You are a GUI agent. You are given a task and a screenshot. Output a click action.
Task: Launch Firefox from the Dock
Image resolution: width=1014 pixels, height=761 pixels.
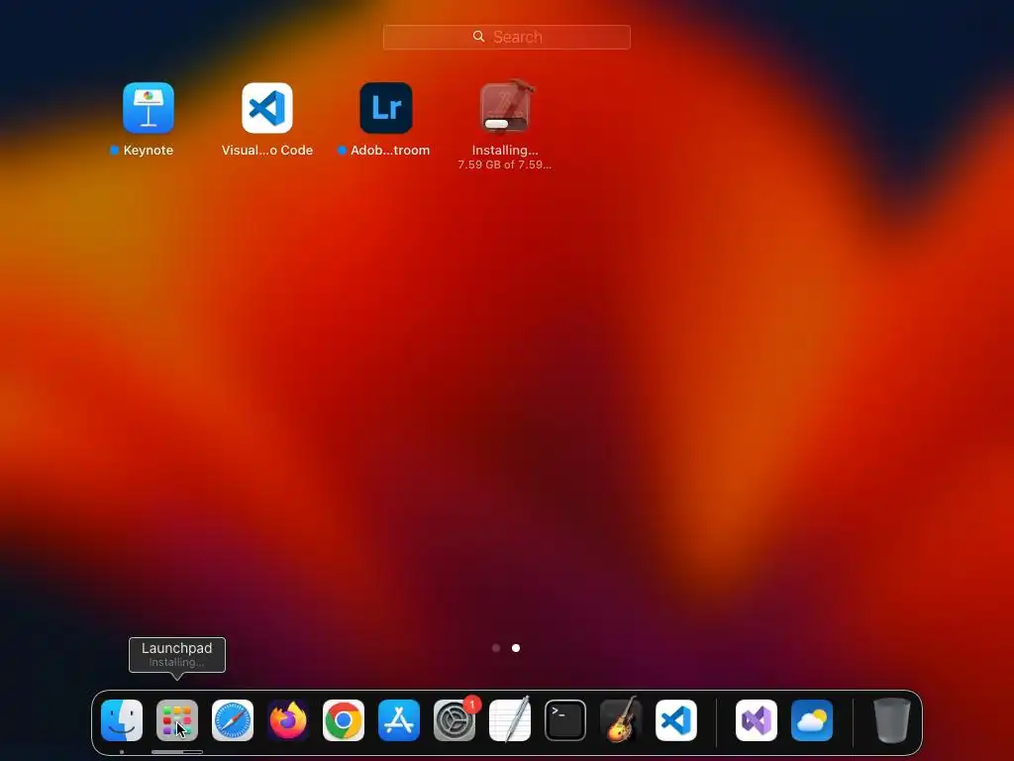288,720
